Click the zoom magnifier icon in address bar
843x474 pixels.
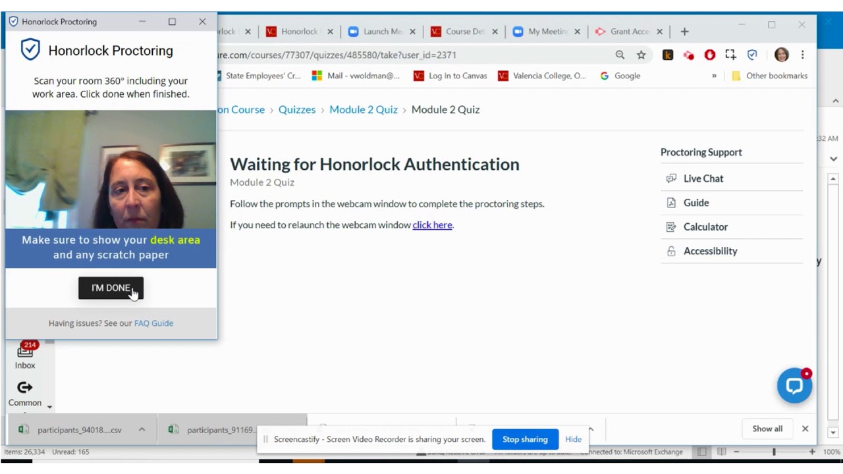(620, 55)
